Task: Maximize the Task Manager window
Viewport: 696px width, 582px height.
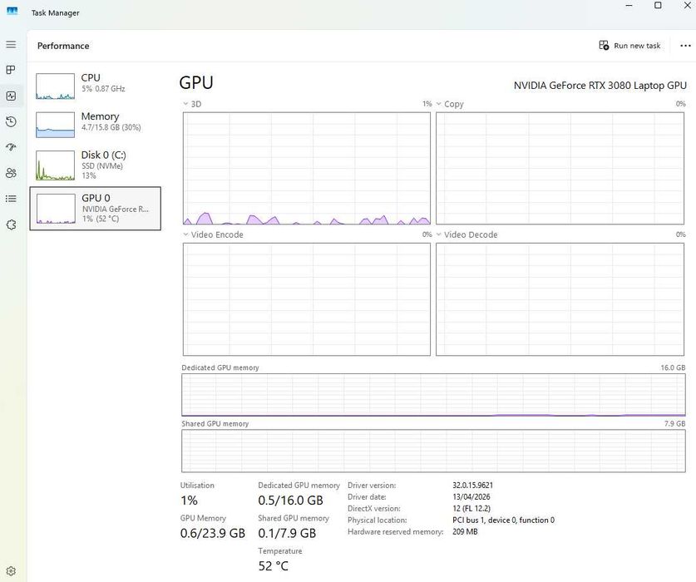Action: [x=659, y=5]
